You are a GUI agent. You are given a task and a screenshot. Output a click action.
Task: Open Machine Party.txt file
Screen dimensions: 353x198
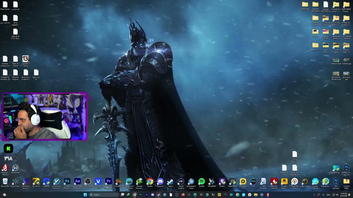[x=15, y=75]
